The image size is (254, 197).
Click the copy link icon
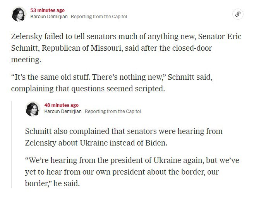point(238,14)
